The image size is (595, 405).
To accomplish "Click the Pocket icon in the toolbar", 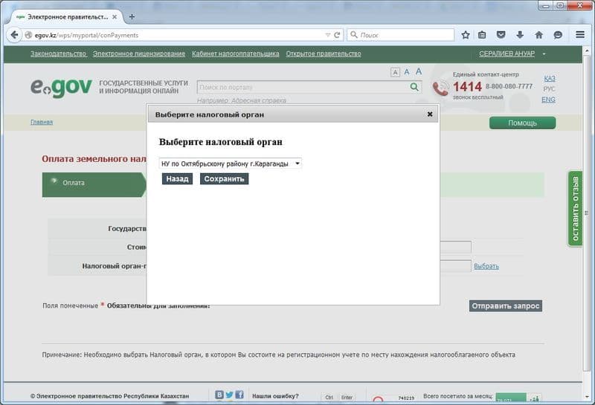I will click(501, 35).
